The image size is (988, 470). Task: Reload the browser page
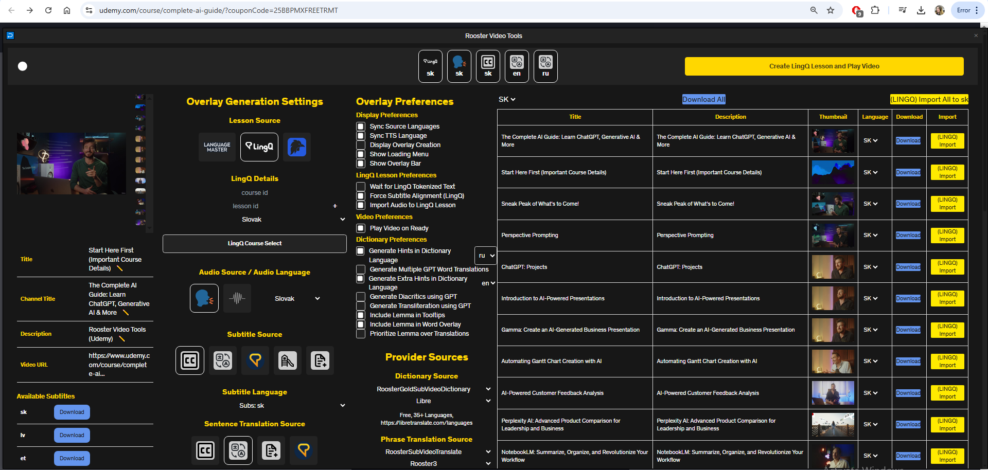point(48,10)
